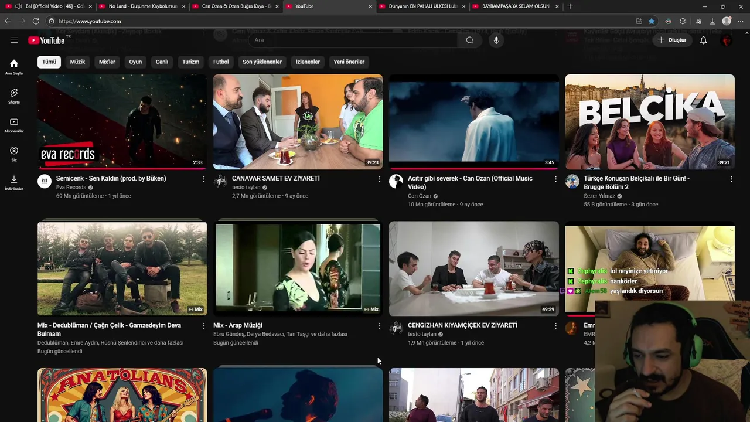Open the apps icon in address bar

(639, 21)
